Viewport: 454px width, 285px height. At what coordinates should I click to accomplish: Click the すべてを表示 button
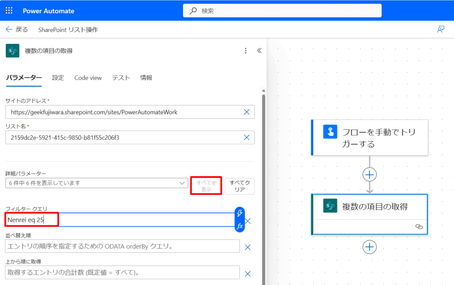click(x=206, y=186)
